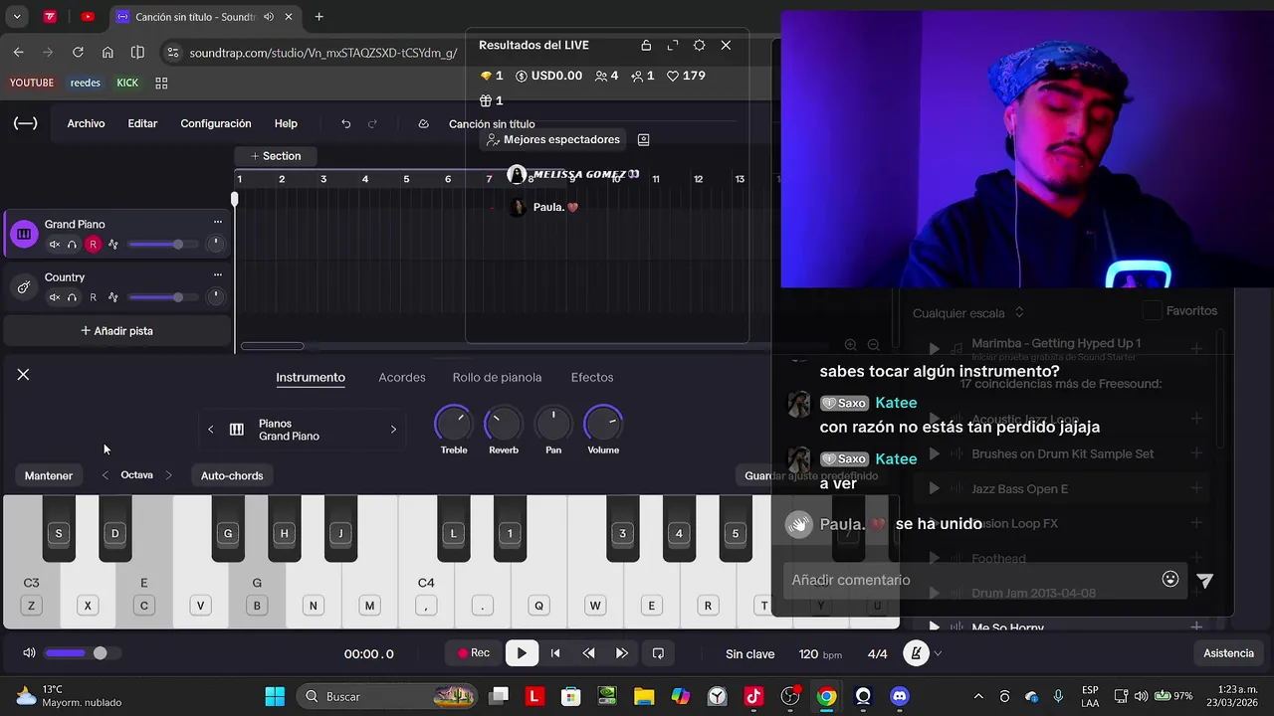This screenshot has width=1274, height=716.
Task: Open the Editar menu
Action: pos(142,123)
